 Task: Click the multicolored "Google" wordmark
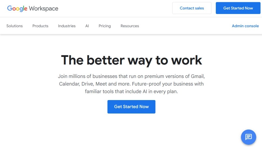click(17, 8)
